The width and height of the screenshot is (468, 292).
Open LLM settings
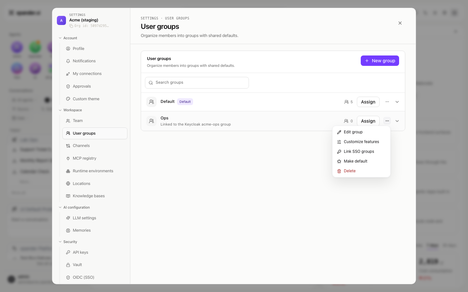pos(95,218)
